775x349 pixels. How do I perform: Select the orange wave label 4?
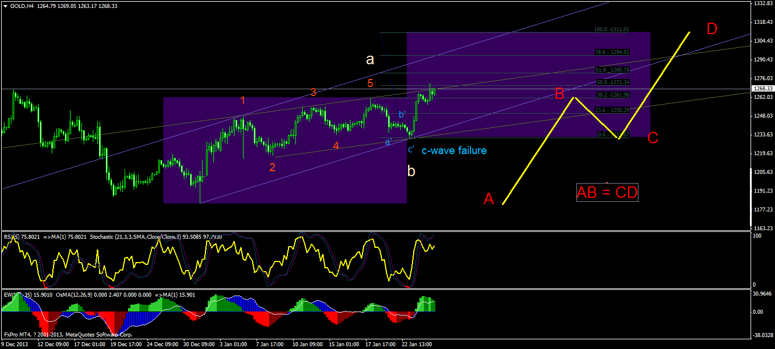tap(336, 146)
